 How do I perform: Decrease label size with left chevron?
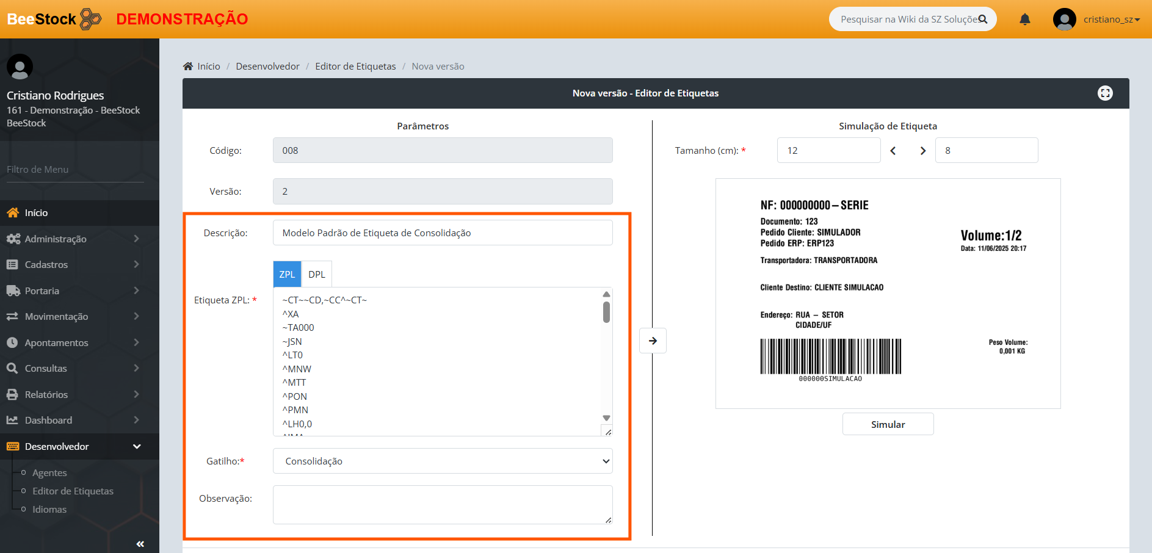pos(893,151)
